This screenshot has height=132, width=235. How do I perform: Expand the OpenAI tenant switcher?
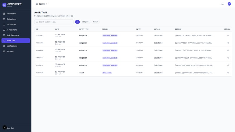41,4
